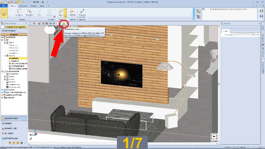Click the Undo arrow in quick access toolbar
The height and width of the screenshot is (149, 265).
[23, 2]
